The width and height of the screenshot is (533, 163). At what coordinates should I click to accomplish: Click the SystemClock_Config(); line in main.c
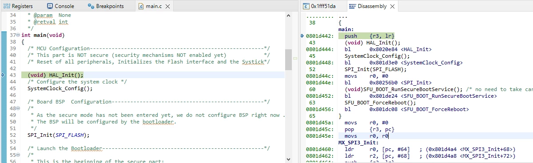tap(60, 88)
